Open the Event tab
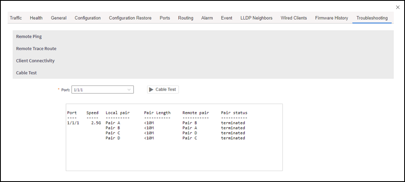The width and height of the screenshot is (405, 182). coord(227,18)
